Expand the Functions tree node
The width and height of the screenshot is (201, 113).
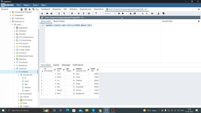tap(14, 53)
